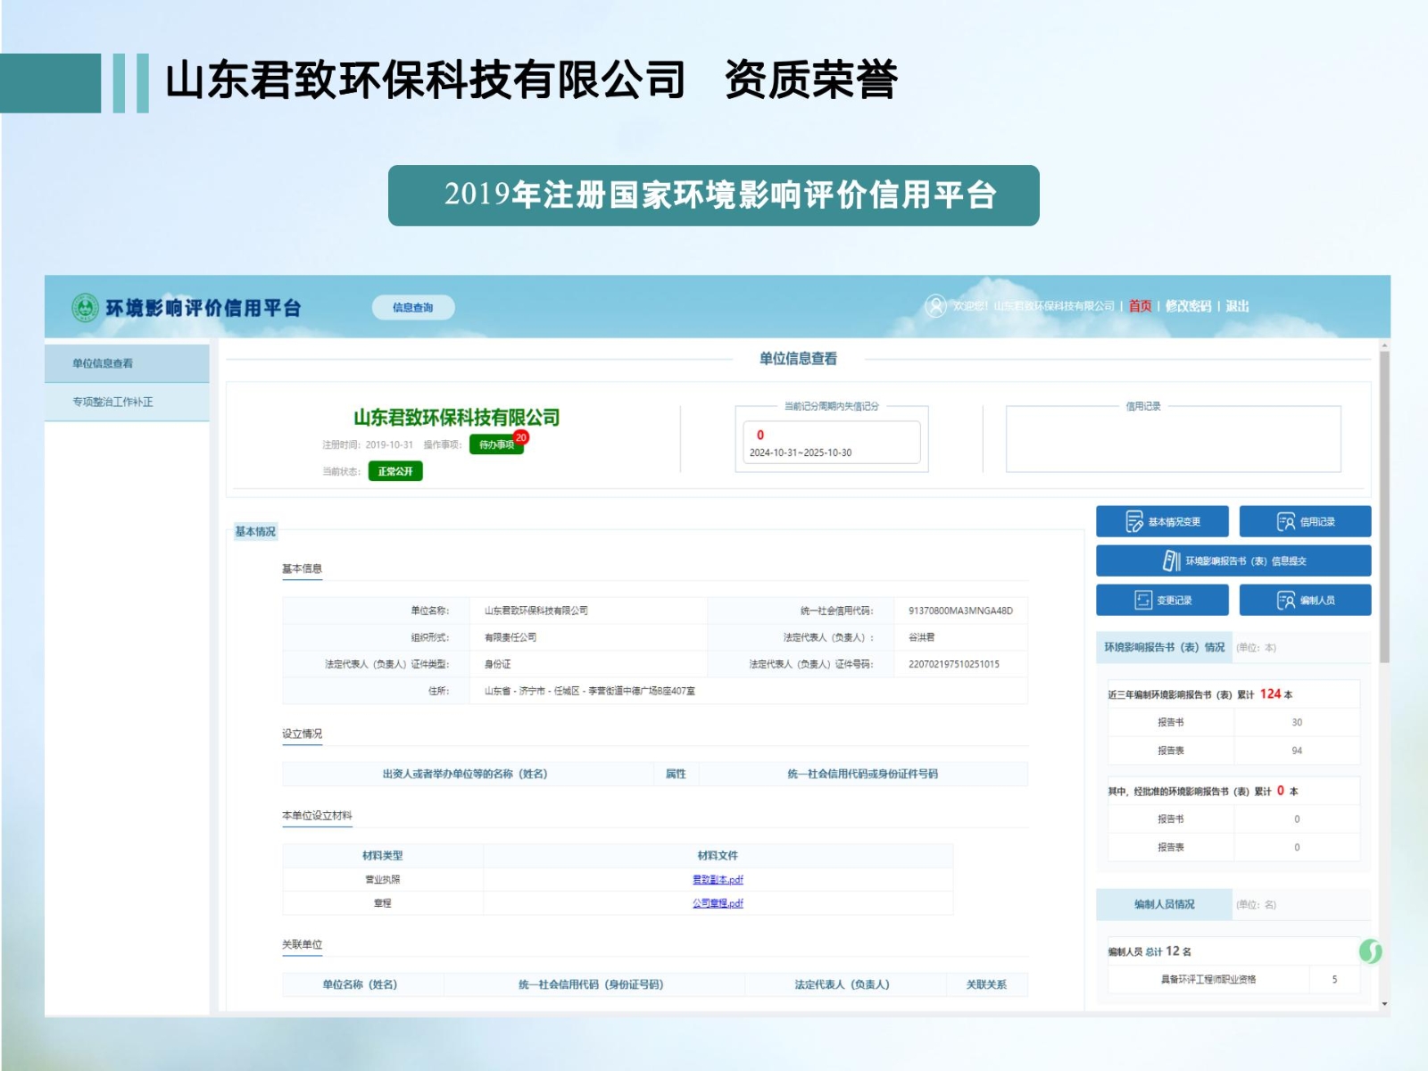Viewport: 1428px width, 1071px height.
Task: Open 待办事项 green button
Action: (x=496, y=444)
